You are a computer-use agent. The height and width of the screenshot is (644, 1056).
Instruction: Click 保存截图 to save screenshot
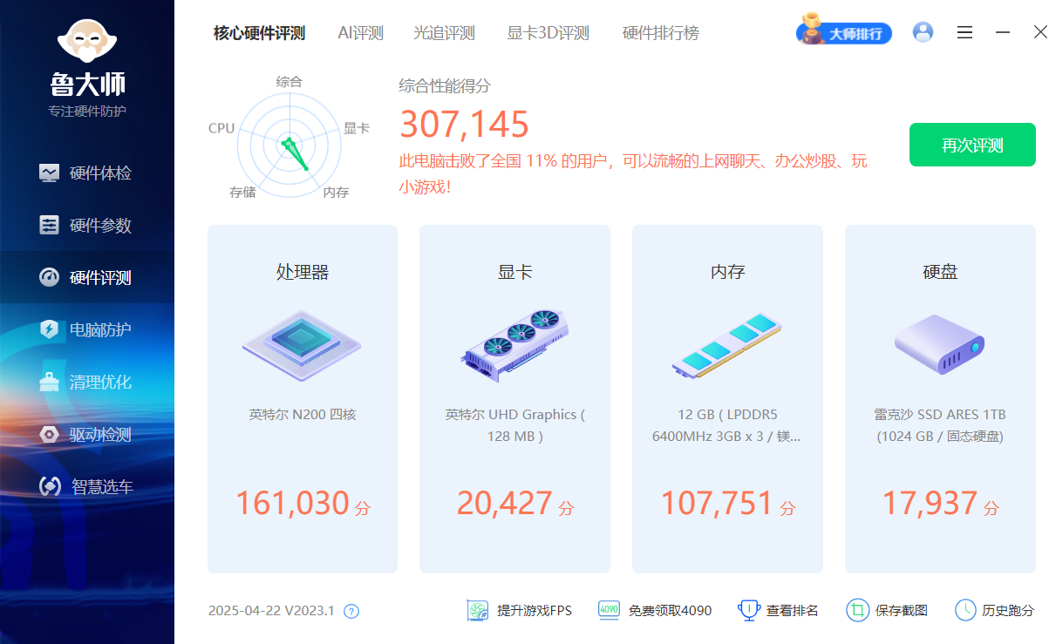[x=887, y=610]
